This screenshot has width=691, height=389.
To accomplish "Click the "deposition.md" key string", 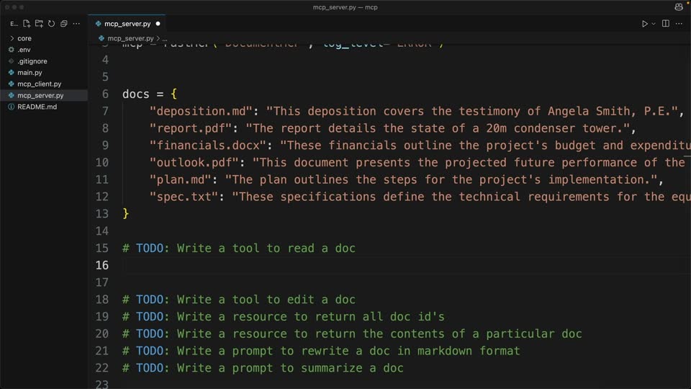I will [201, 111].
